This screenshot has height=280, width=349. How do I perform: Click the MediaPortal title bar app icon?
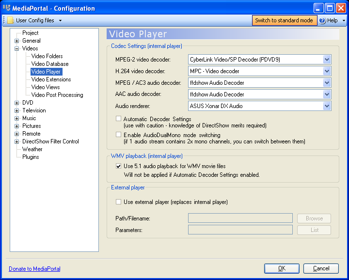[7, 8]
